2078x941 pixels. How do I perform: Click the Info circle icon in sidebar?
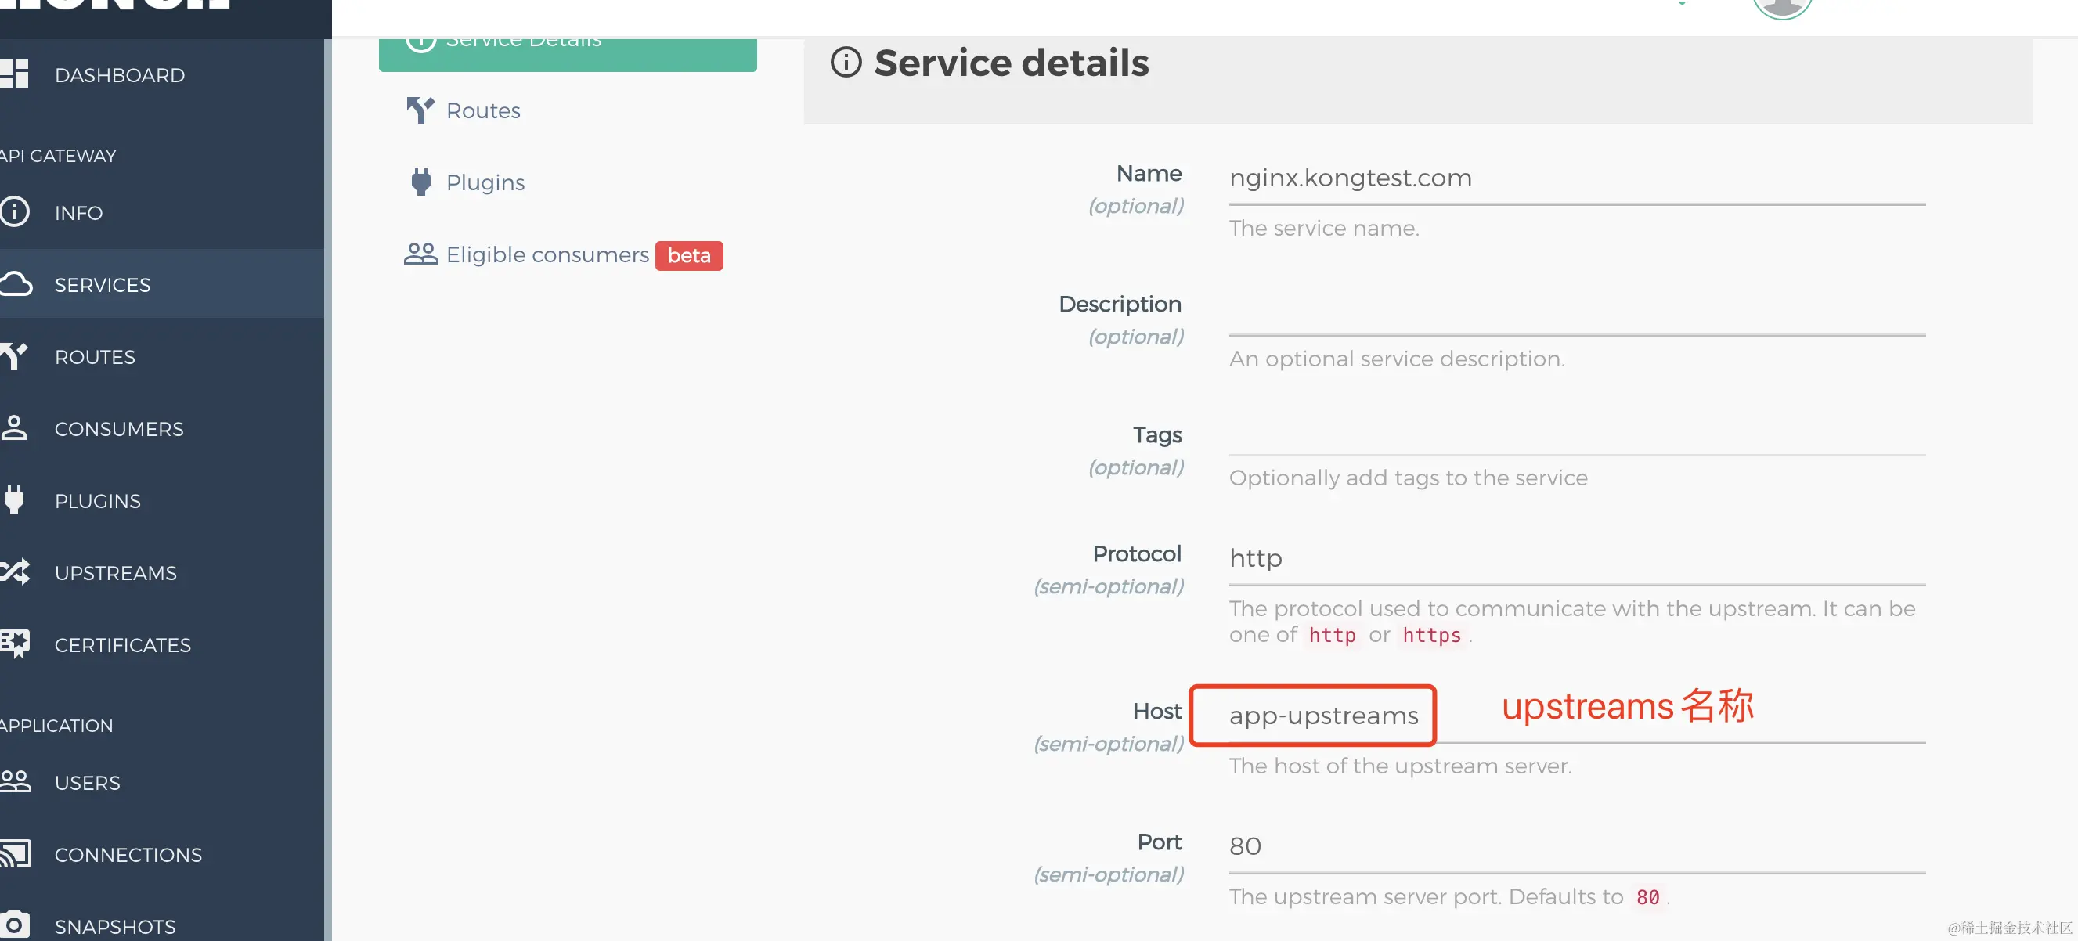pyautogui.click(x=15, y=212)
